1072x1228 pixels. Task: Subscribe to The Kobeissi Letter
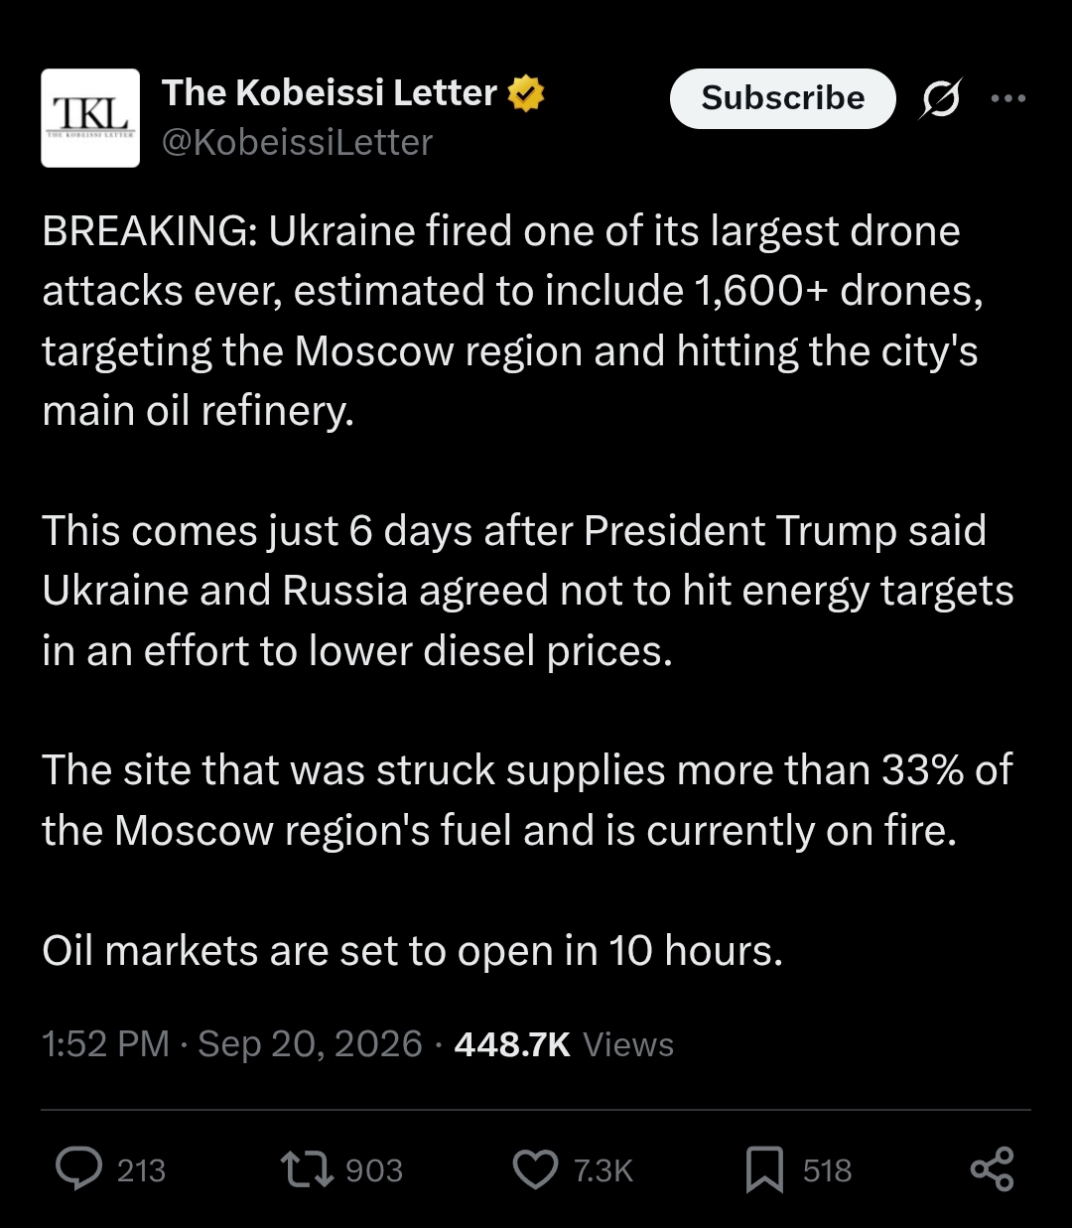click(x=783, y=98)
